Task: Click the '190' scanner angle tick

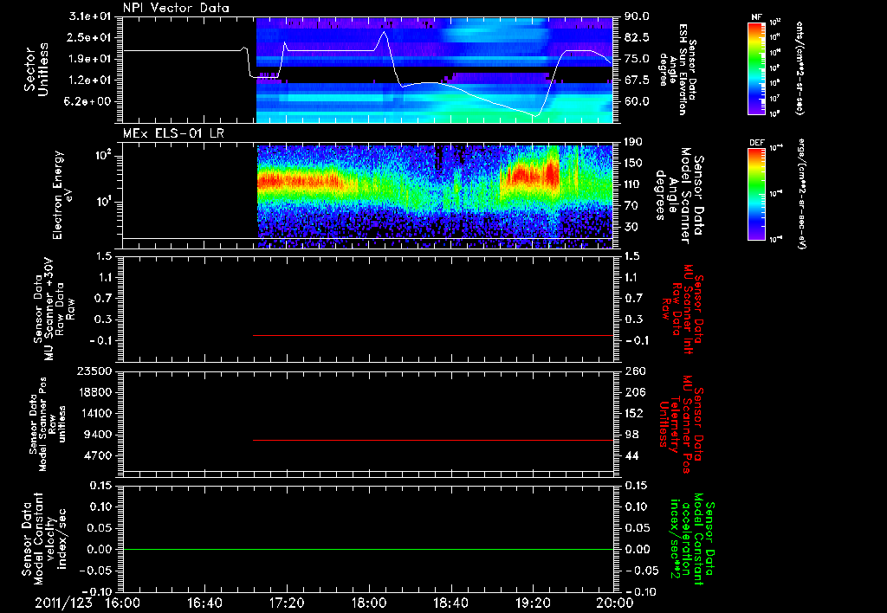Action: click(x=635, y=142)
